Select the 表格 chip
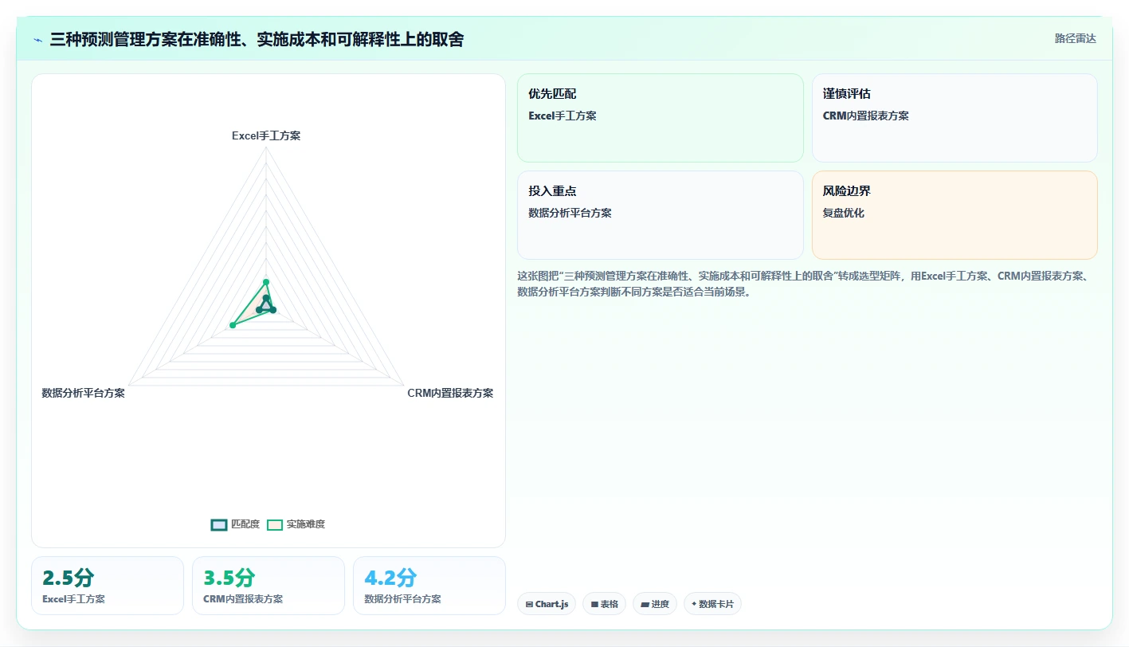 (605, 604)
